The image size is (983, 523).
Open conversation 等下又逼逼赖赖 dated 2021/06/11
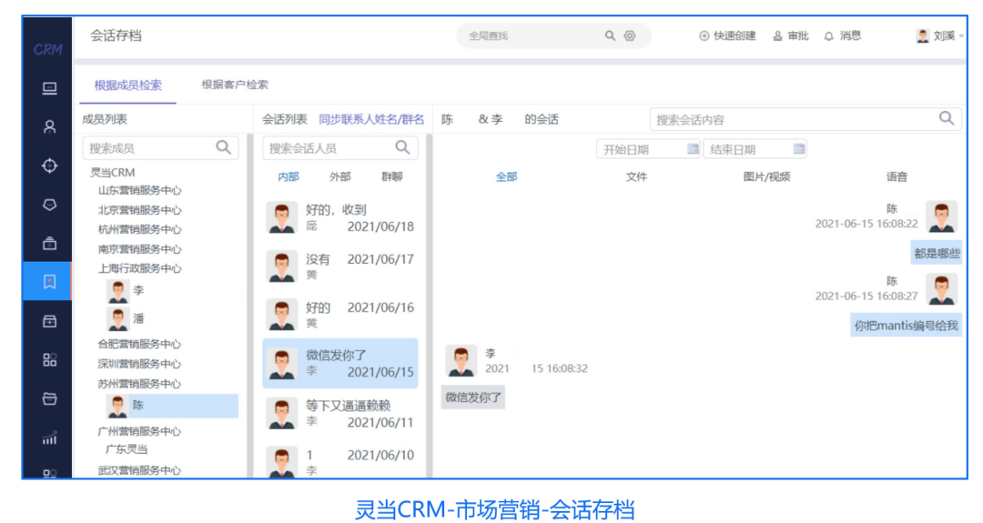click(x=340, y=413)
